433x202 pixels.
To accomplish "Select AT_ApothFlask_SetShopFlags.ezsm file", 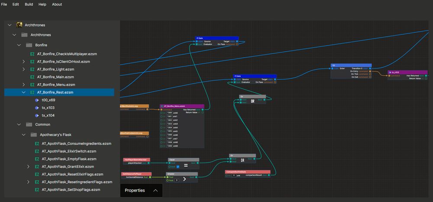I will coord(71,189).
